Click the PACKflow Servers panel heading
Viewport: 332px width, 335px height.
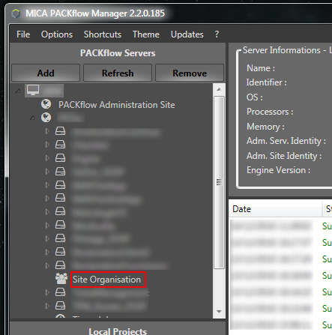tap(118, 53)
